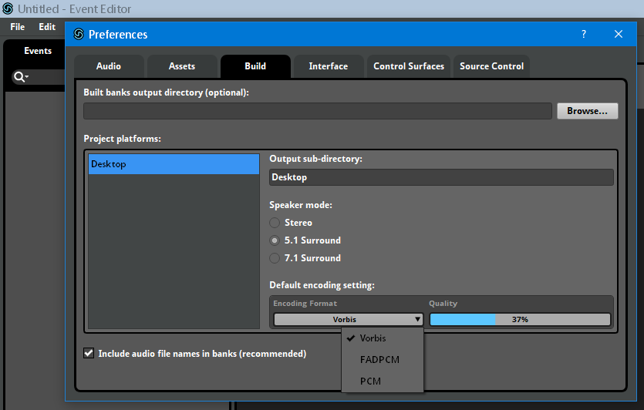Switch to the Audio tab
Image resolution: width=644 pixels, height=410 pixels.
pyautogui.click(x=109, y=66)
